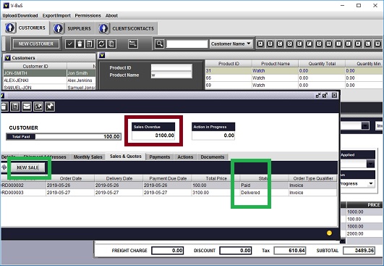Click the search text field in the toolbar

point(187,44)
